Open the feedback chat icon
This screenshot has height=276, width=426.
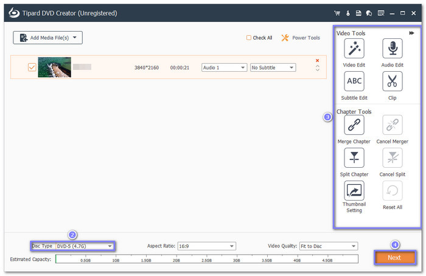point(369,13)
